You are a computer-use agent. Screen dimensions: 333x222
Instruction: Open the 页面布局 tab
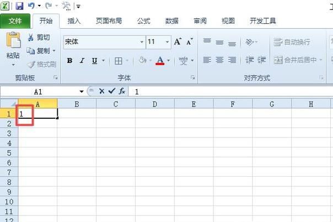109,21
